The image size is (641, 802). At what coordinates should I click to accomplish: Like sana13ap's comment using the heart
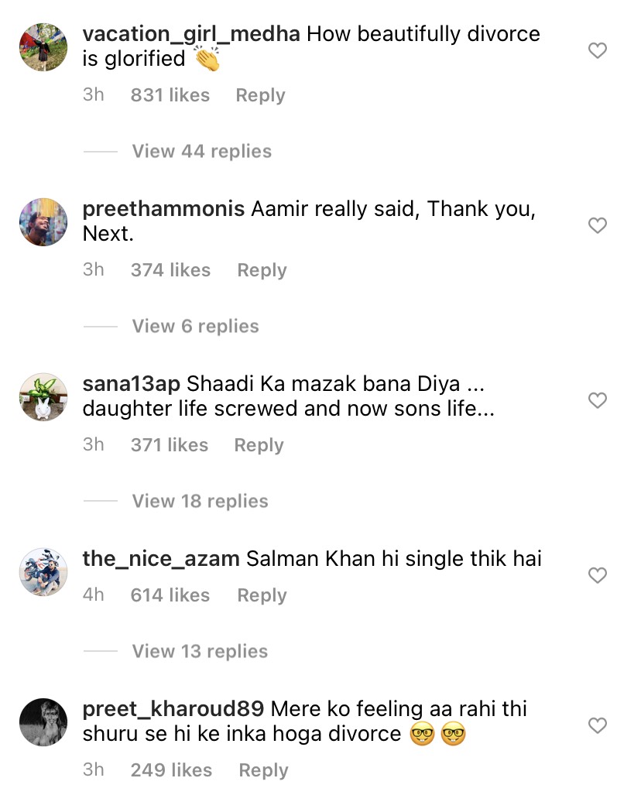[x=598, y=401]
